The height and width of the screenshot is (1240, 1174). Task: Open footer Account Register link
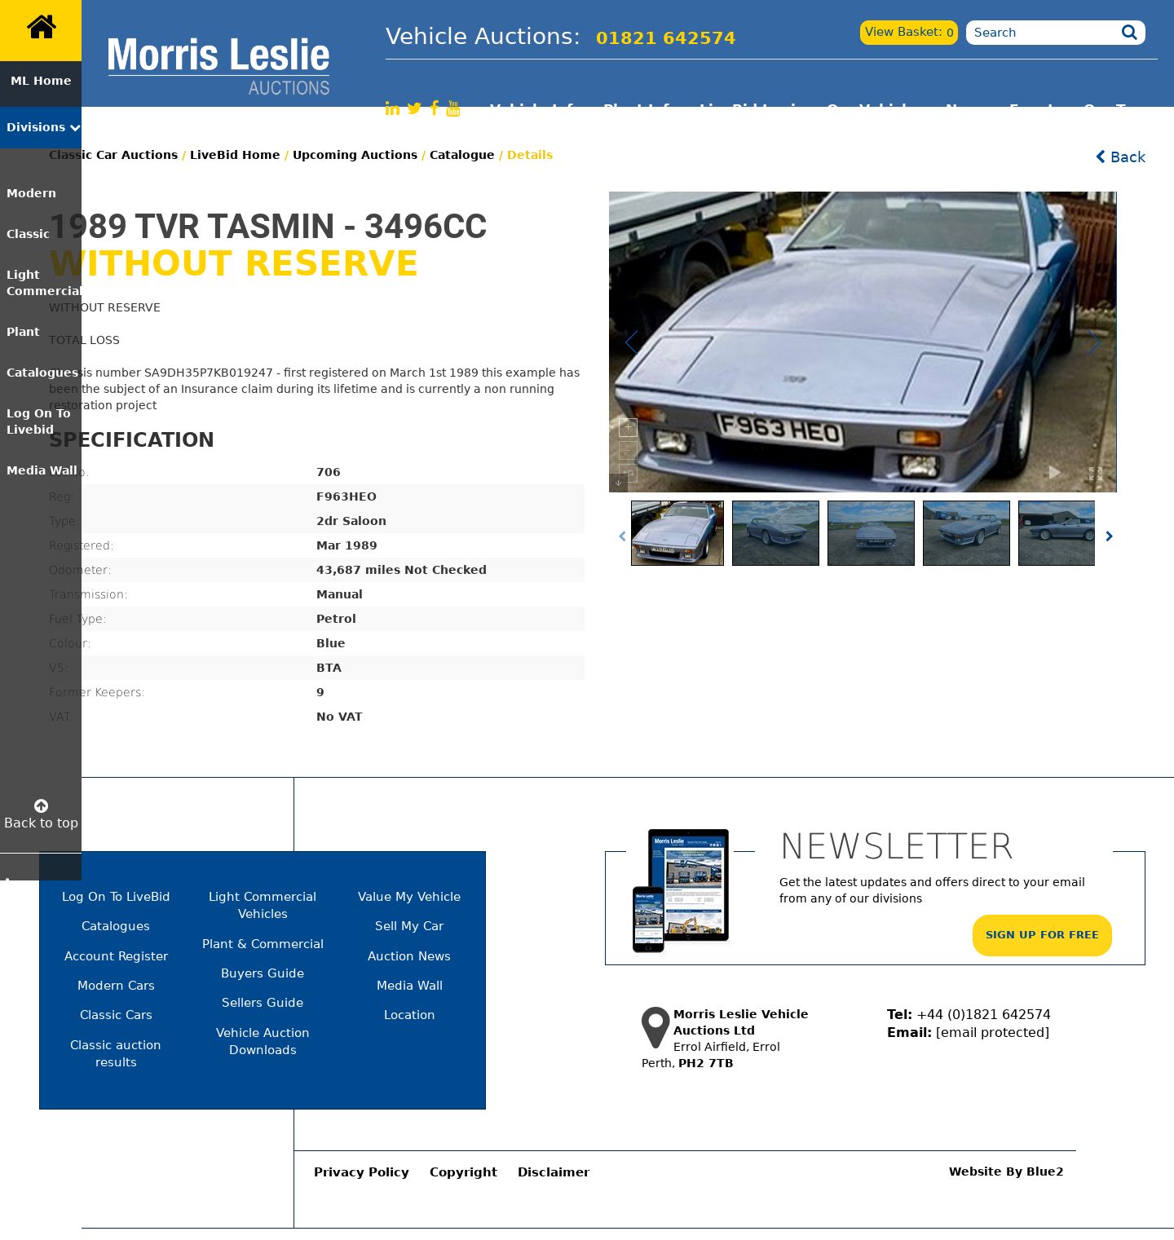pyautogui.click(x=116, y=956)
